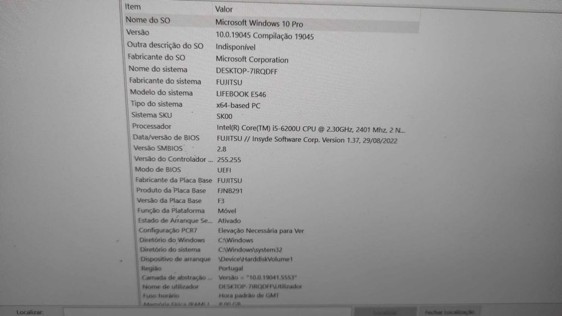Image resolution: width=562 pixels, height=316 pixels.
Task: Select Configuração PCR7 row
Action: (x=168, y=231)
